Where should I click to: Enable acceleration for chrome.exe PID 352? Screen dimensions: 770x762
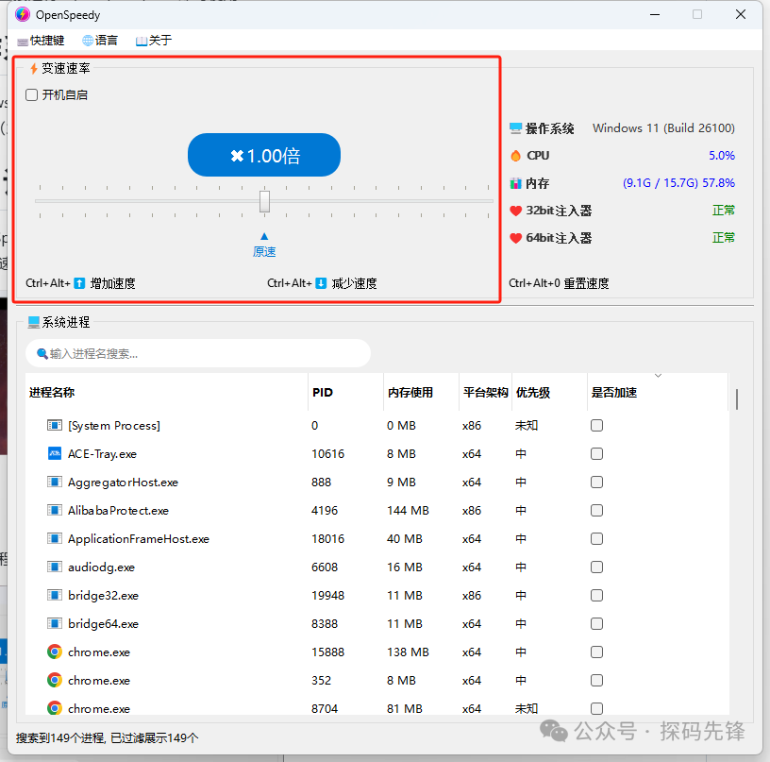(596, 681)
